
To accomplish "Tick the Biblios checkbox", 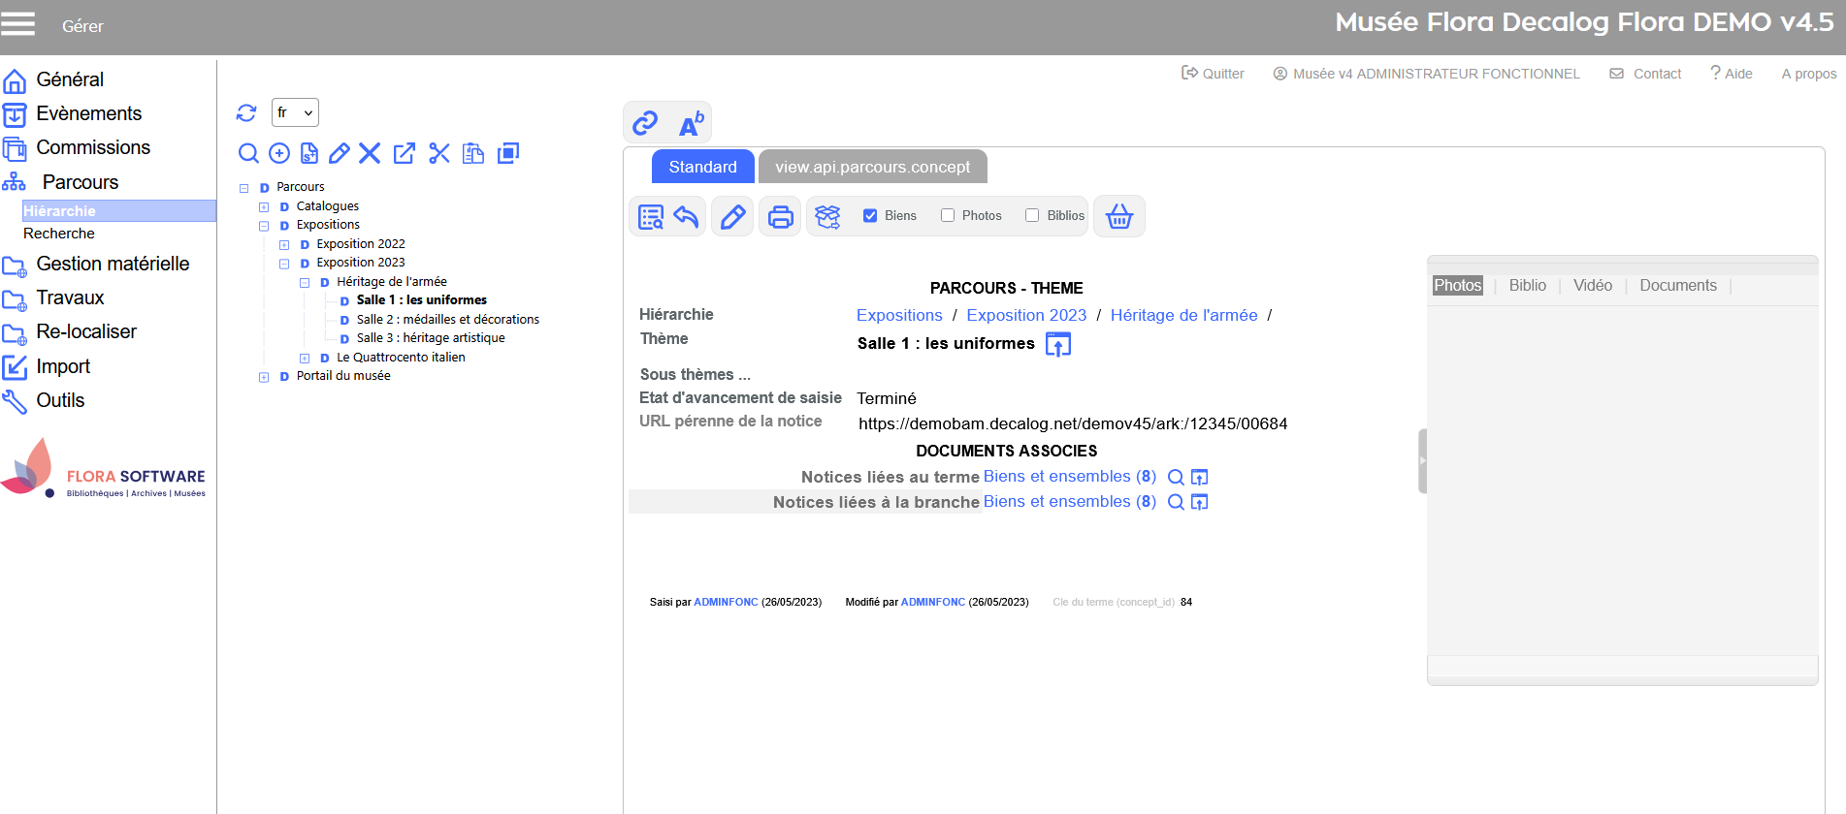I will coord(1032,216).
